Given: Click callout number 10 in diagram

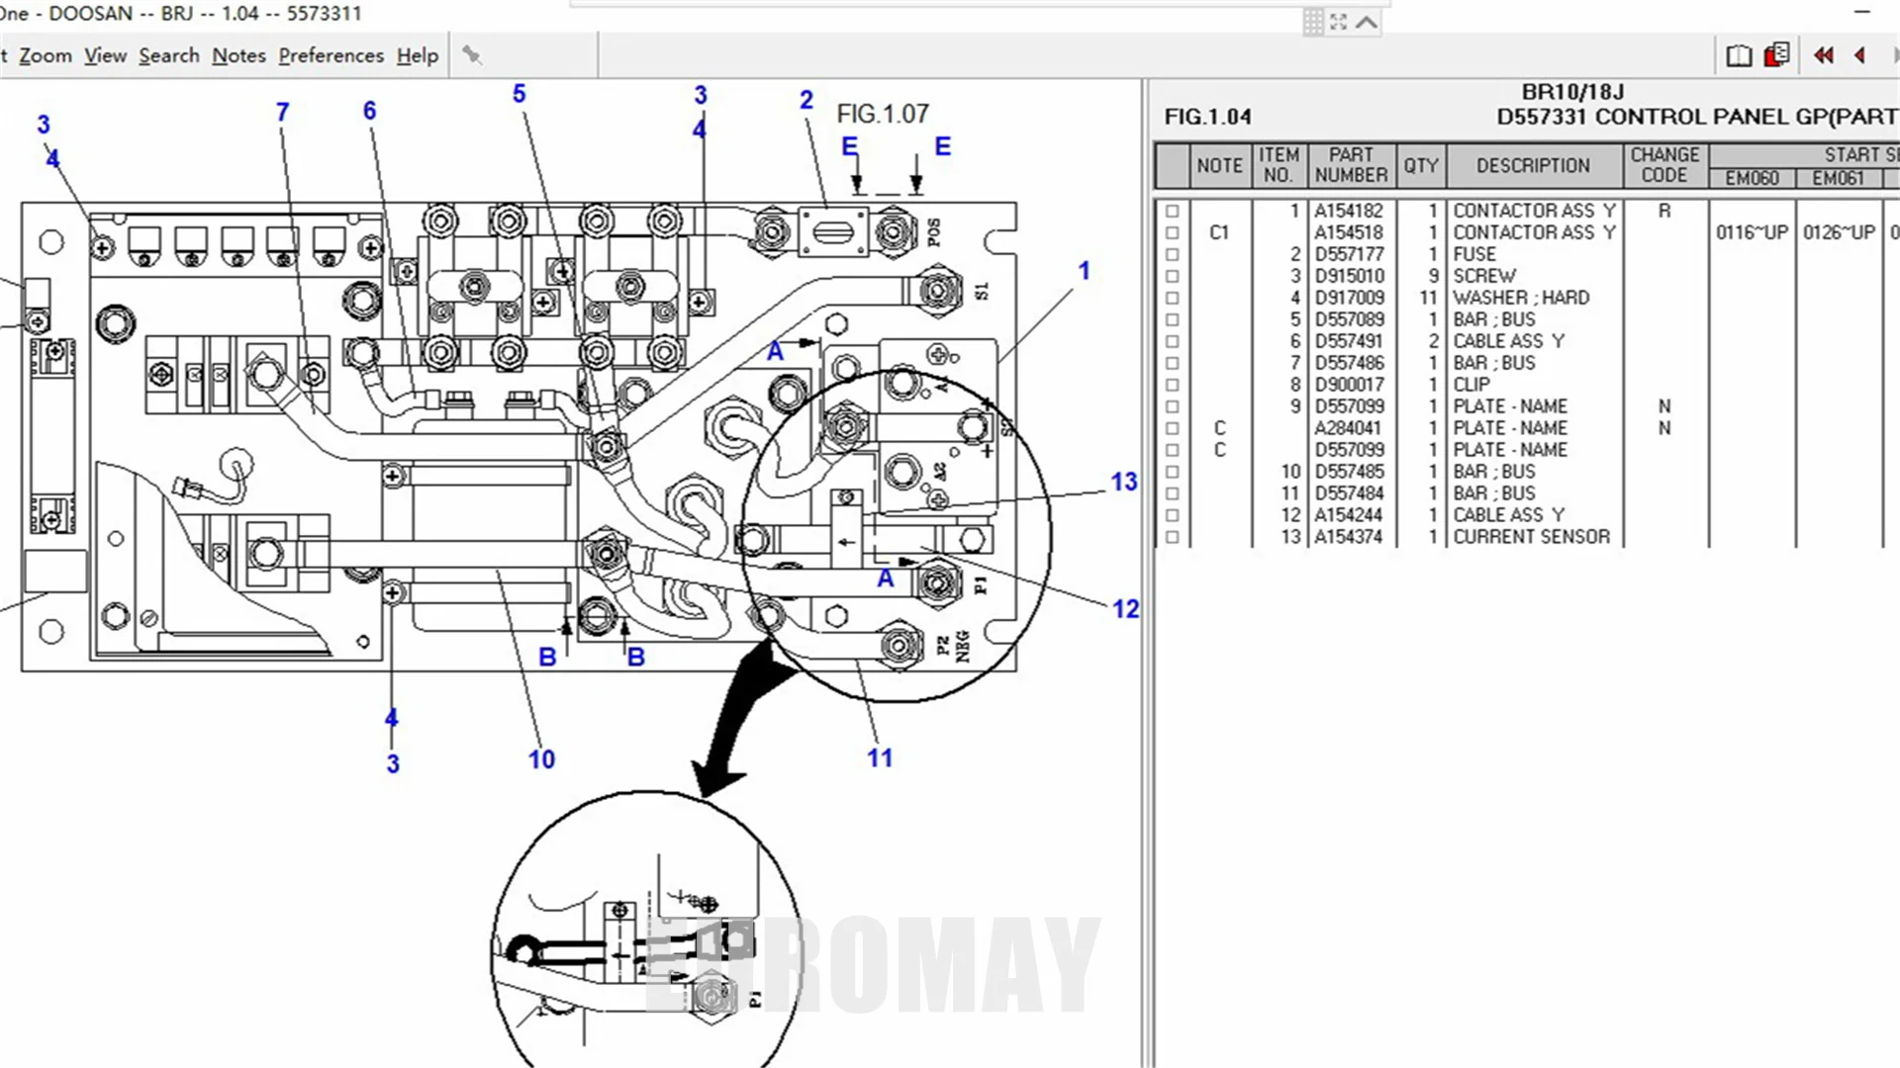Looking at the screenshot, I should (x=541, y=759).
